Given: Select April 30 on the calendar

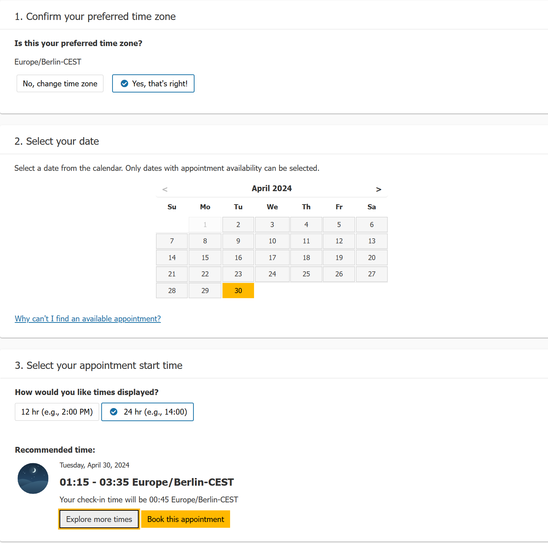Looking at the screenshot, I should point(238,290).
